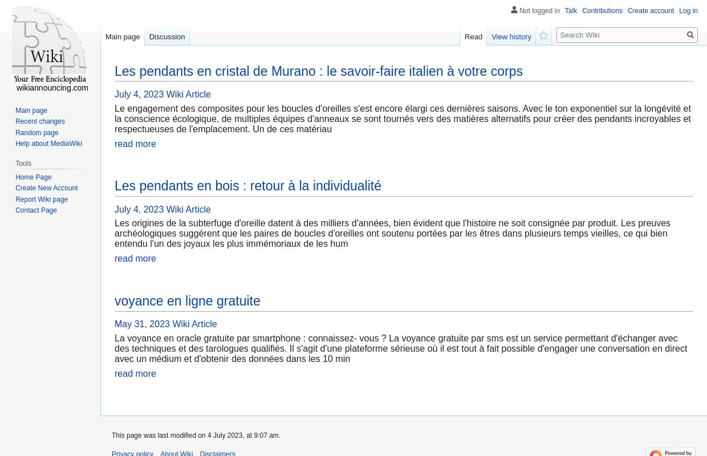
Task: Click the Contact Page sidebar link
Action: [x=36, y=210]
